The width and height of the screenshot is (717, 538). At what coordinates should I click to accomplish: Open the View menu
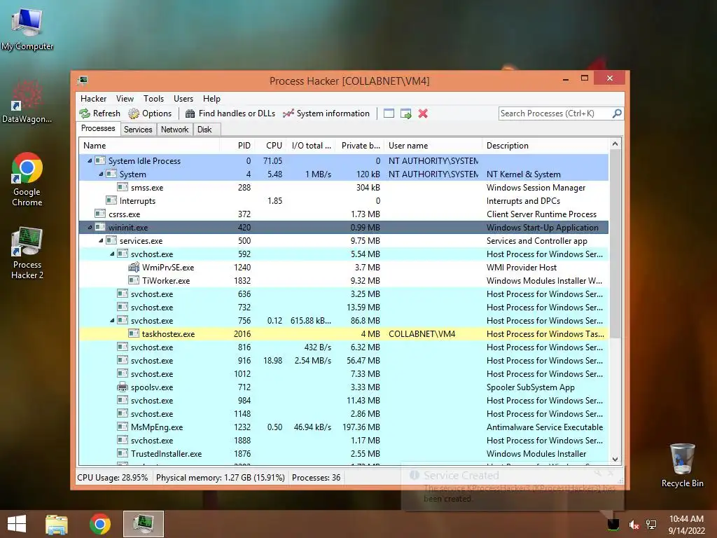tap(125, 98)
